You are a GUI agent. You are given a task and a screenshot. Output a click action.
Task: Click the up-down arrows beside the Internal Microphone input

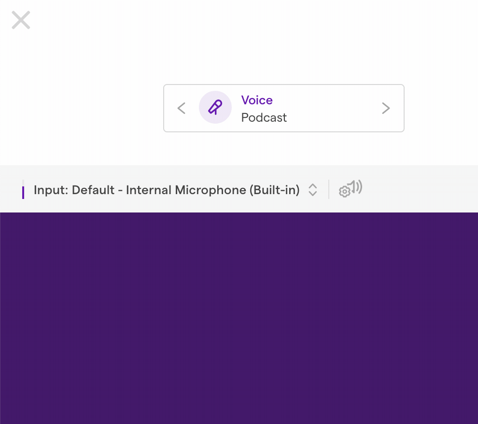(x=313, y=190)
